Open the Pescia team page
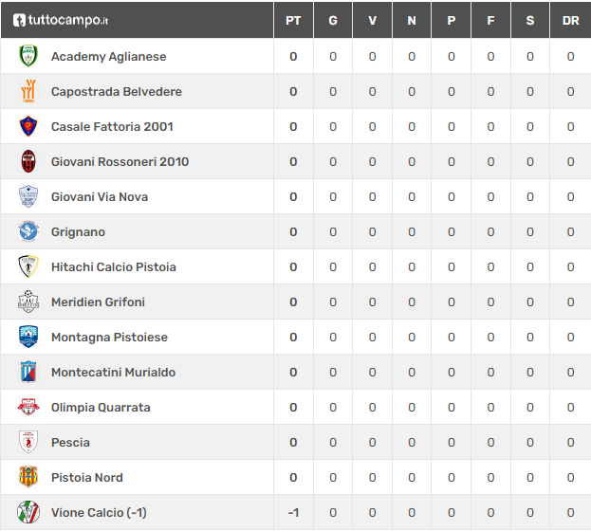Viewport: 591px width, 531px height. tap(70, 442)
